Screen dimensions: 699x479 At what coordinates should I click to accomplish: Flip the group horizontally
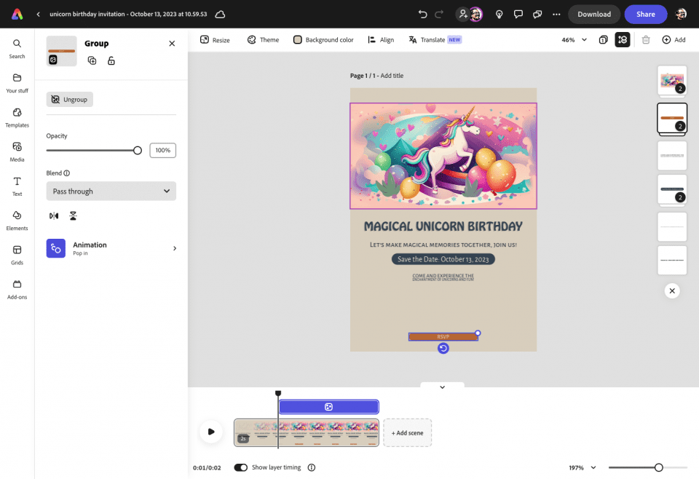54,216
